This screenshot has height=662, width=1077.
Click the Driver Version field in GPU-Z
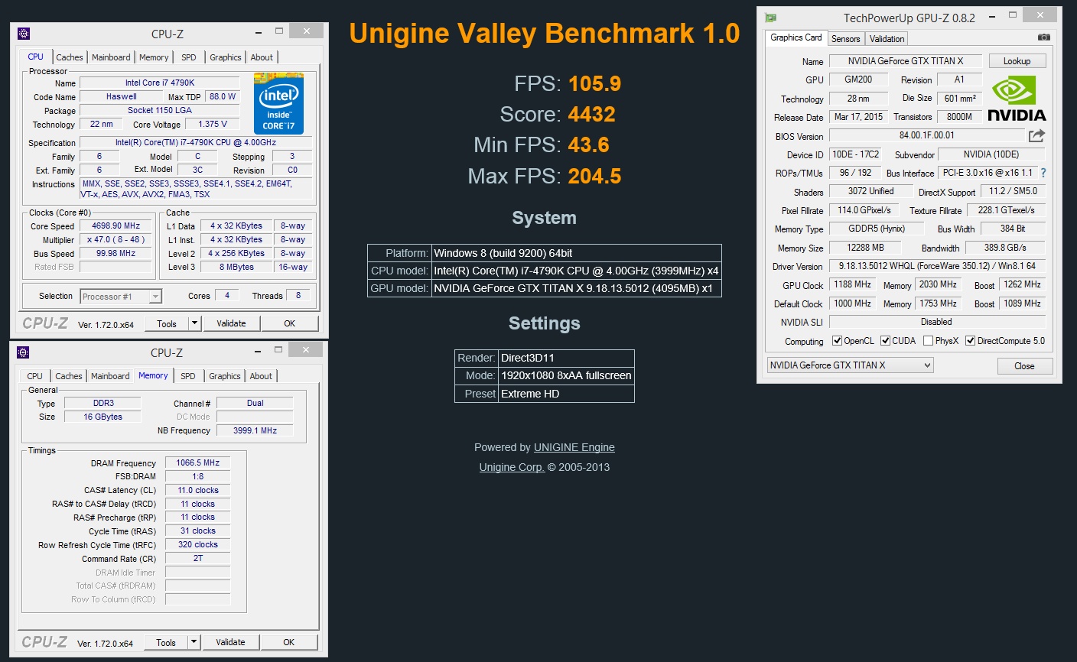point(937,266)
